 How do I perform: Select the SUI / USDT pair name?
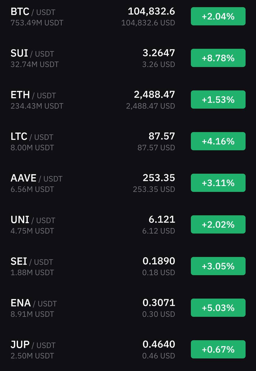point(32,53)
